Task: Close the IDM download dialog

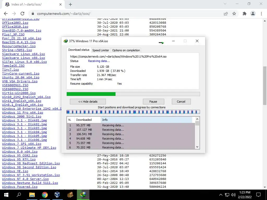Action: coord(197,41)
